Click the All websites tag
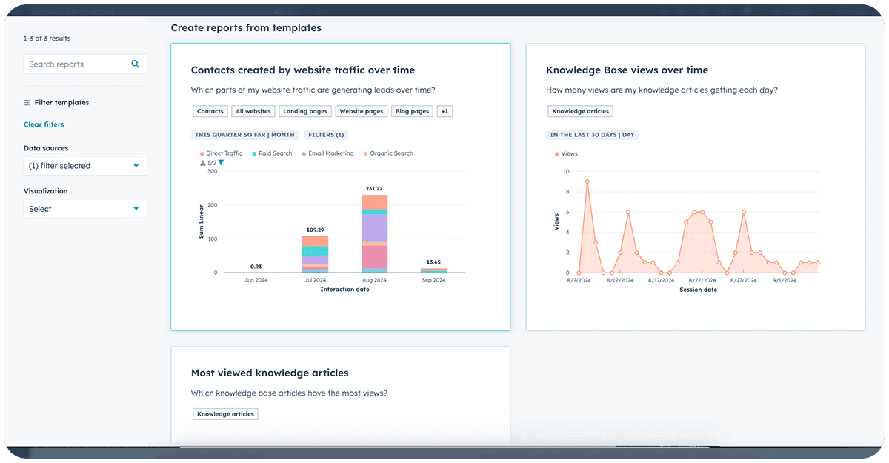Screen dimensions: 889x463 [x=253, y=111]
